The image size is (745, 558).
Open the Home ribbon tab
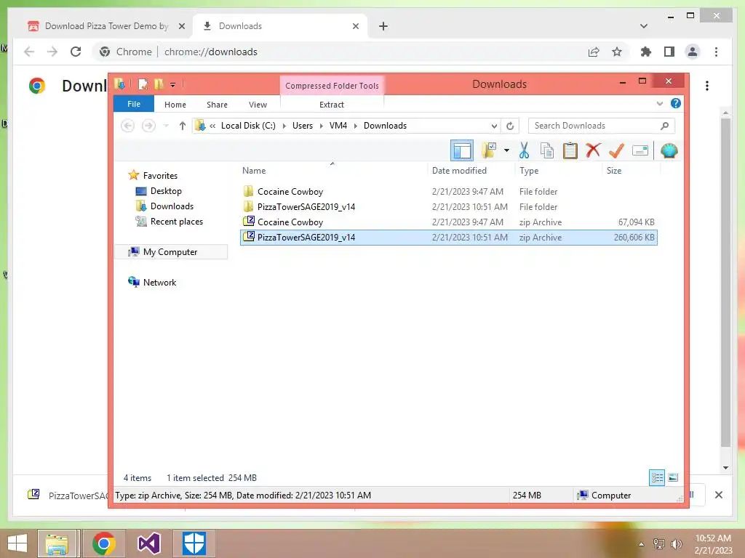click(x=175, y=105)
